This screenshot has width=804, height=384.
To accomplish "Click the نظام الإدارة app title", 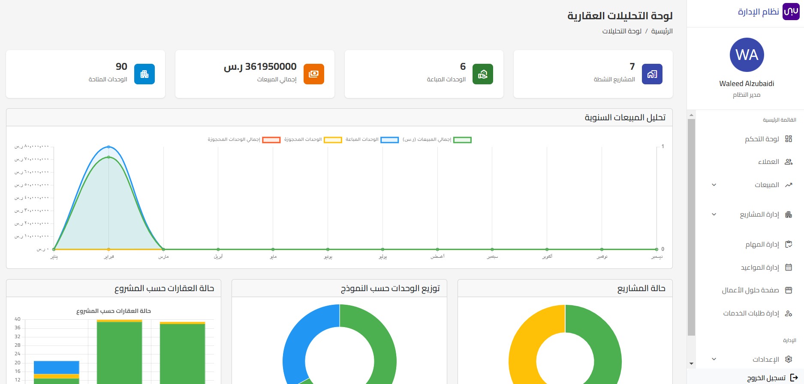I will click(x=759, y=12).
